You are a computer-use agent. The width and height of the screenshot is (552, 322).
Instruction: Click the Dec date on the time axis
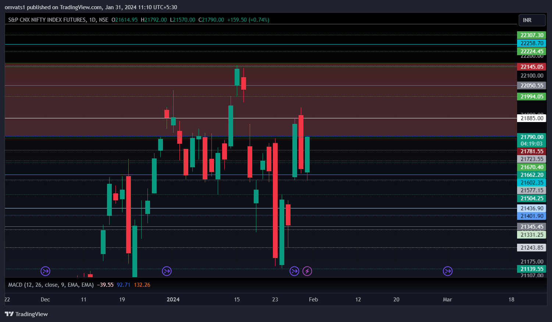click(x=45, y=300)
